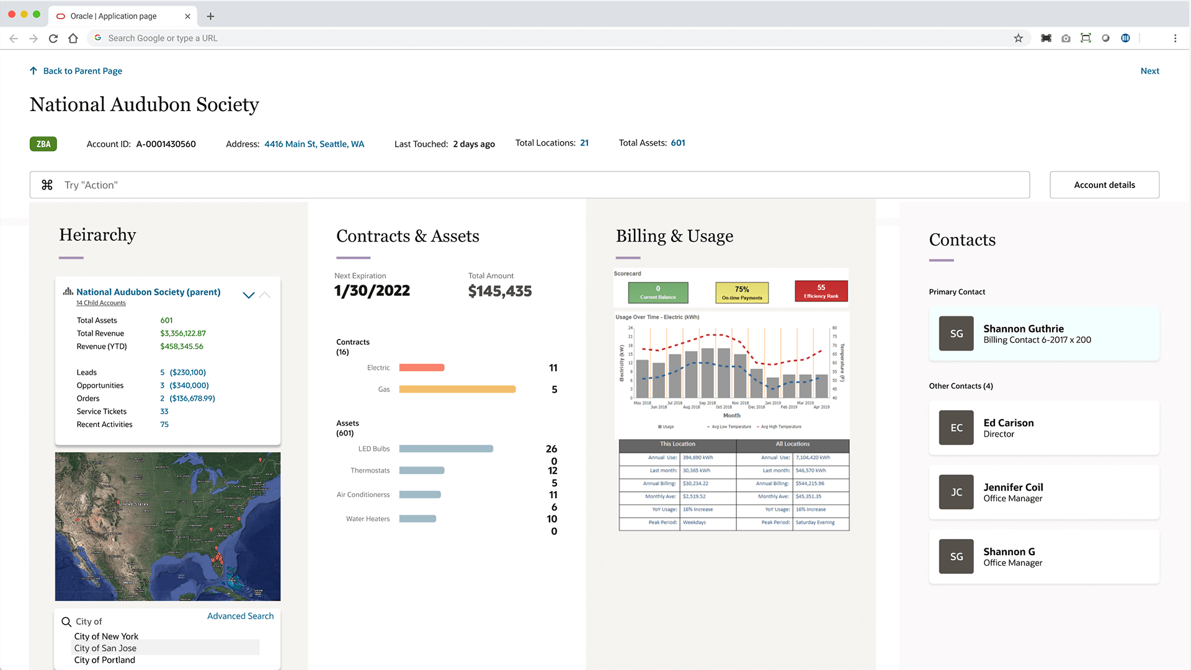Click Jennifer Coil's JC avatar
Viewport: 1191px width, 670px height.
tap(955, 492)
